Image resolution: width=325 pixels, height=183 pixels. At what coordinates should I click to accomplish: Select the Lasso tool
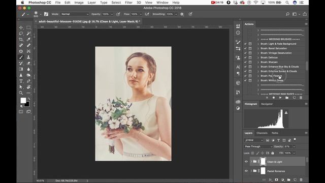pyautogui.click(x=21, y=34)
